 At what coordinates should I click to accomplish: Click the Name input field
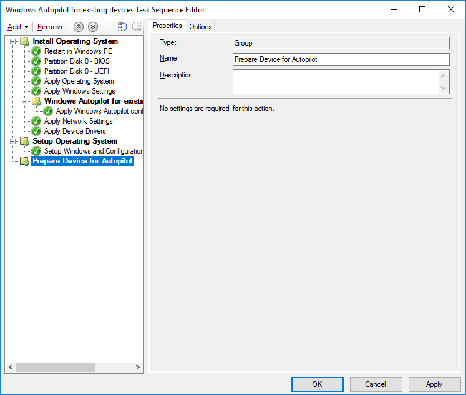pos(341,59)
